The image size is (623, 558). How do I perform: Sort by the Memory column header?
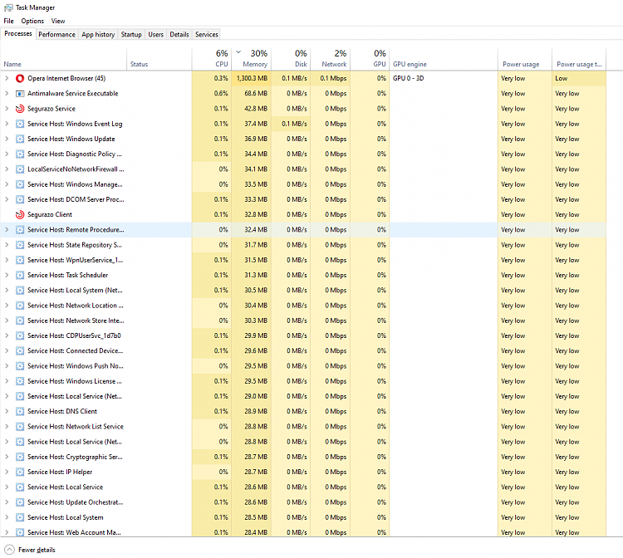coord(251,59)
